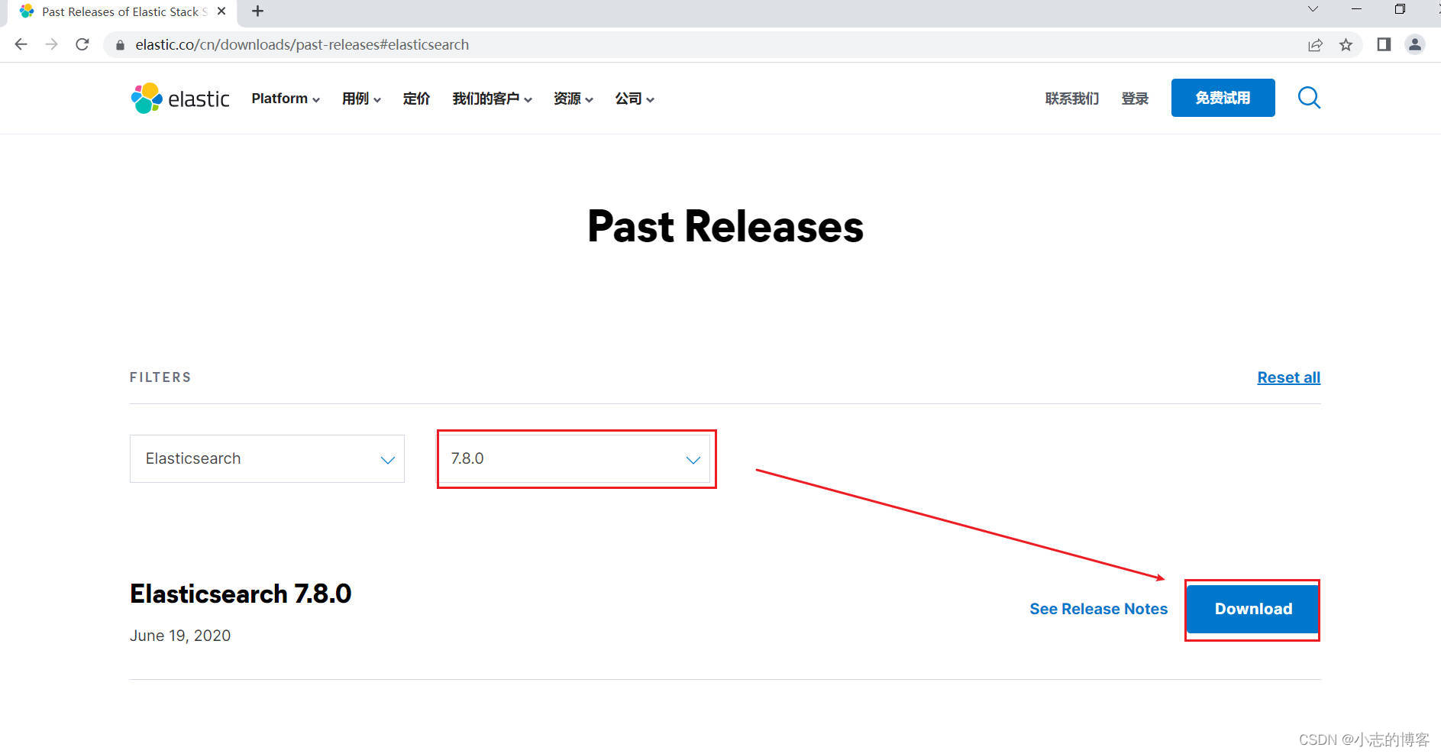Share this page via share icon
The height and width of the screenshot is (754, 1441).
click(1315, 44)
